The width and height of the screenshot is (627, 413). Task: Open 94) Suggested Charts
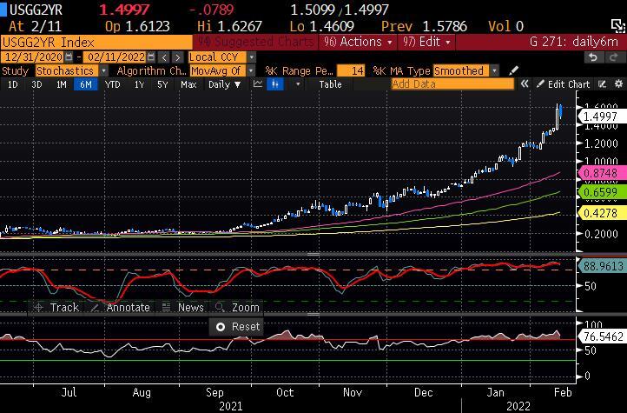(x=256, y=42)
